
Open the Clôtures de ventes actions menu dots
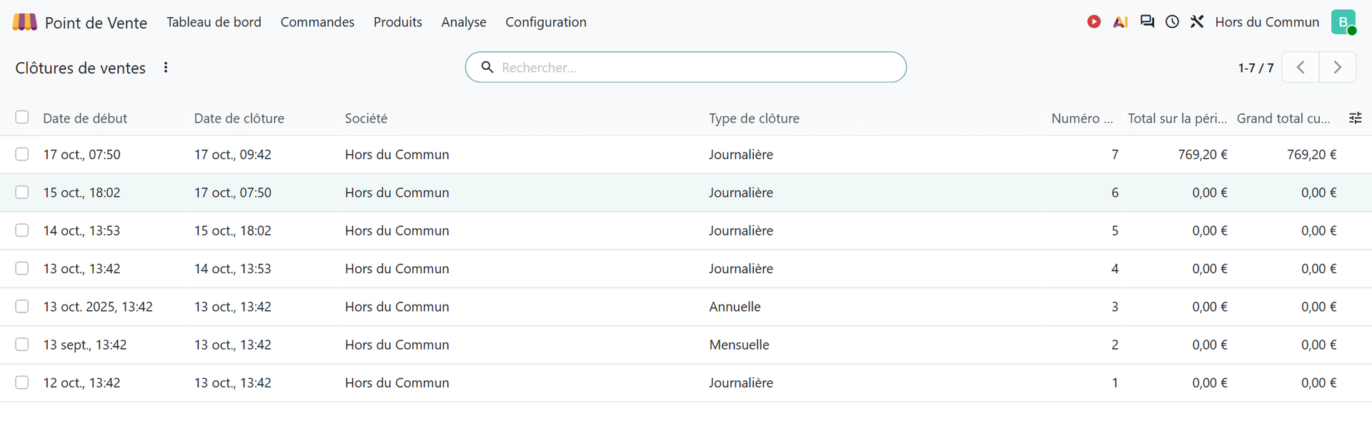point(166,68)
